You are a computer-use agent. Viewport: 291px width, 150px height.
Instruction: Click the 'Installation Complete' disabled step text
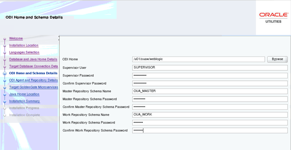tap(25, 115)
